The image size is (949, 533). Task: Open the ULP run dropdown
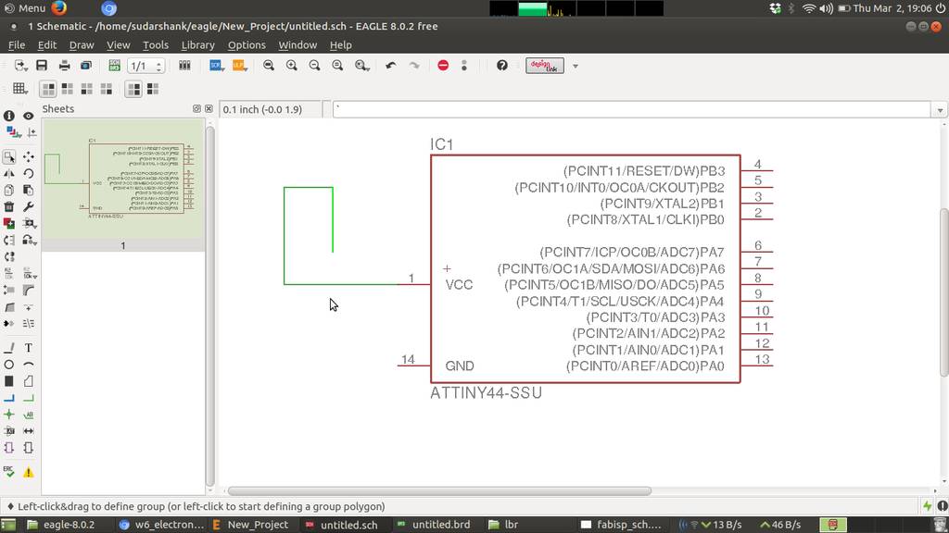(240, 66)
